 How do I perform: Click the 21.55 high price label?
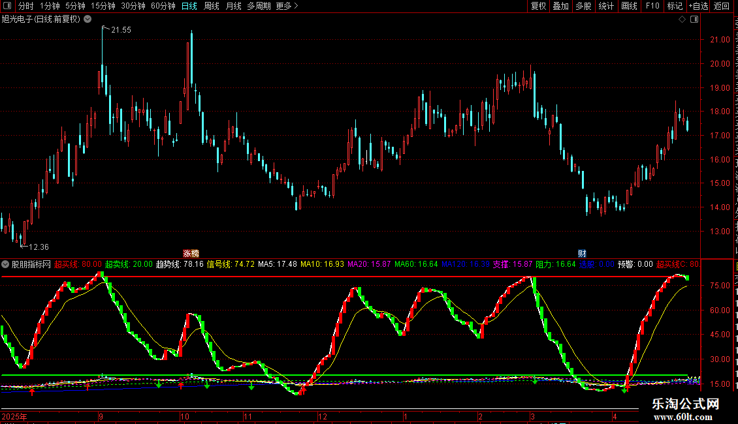pos(121,29)
